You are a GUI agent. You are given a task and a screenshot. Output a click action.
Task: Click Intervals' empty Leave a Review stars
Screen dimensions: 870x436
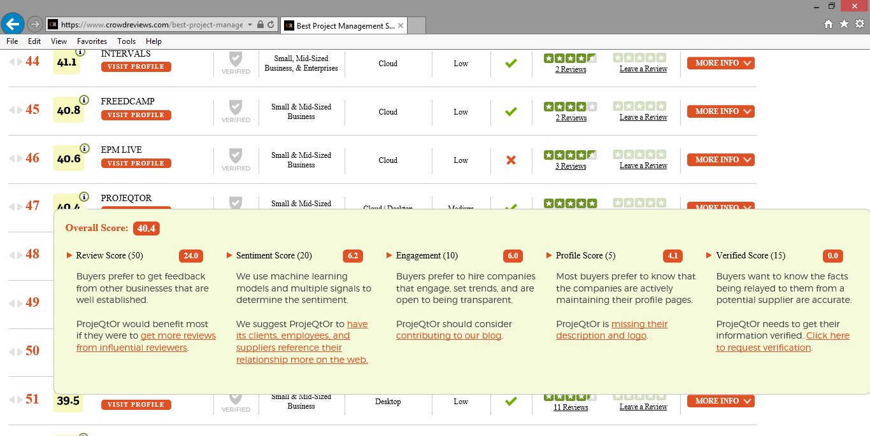tap(639, 58)
